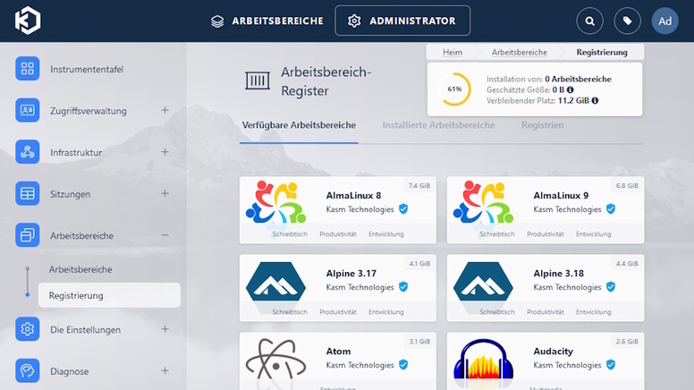Click the layers icon beside ARBEITSBEREICHE
Screen dimensions: 694x390
point(217,21)
